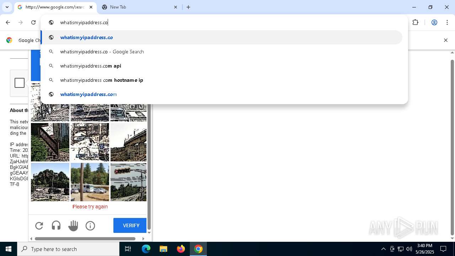
Task: Open File Explorer from taskbar
Action: click(x=163, y=249)
